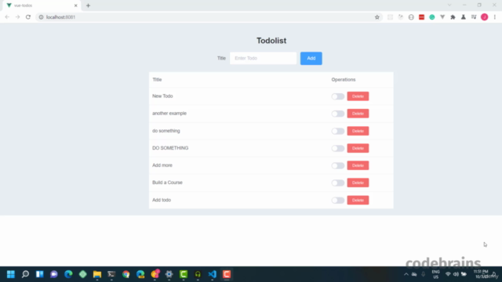View site information icon
502x282 pixels.
(x=41, y=17)
